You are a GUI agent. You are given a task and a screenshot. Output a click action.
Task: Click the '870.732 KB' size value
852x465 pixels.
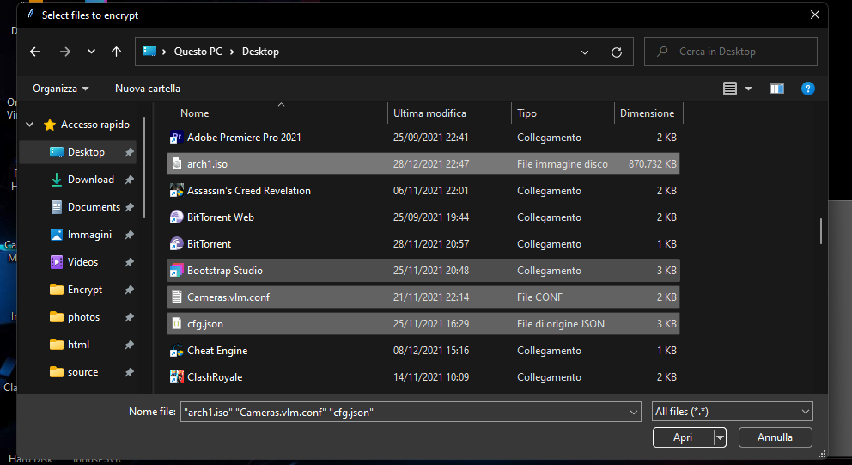(x=652, y=163)
